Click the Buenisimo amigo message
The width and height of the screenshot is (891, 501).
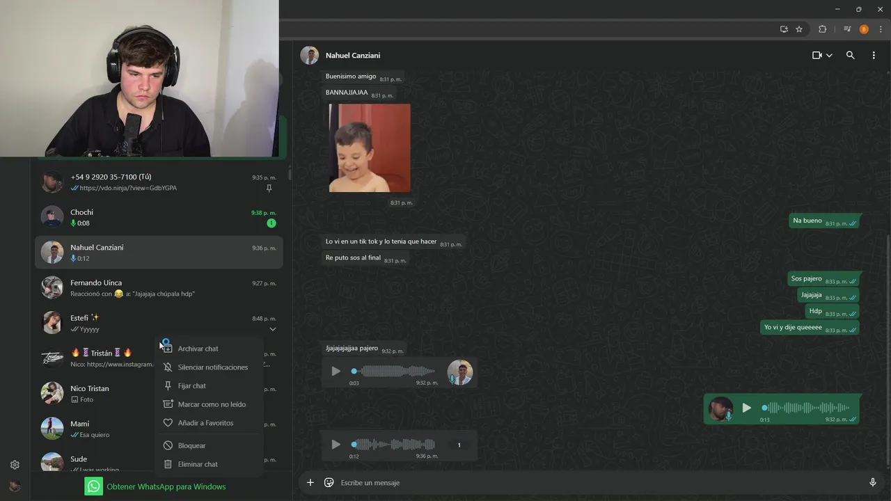[363, 77]
